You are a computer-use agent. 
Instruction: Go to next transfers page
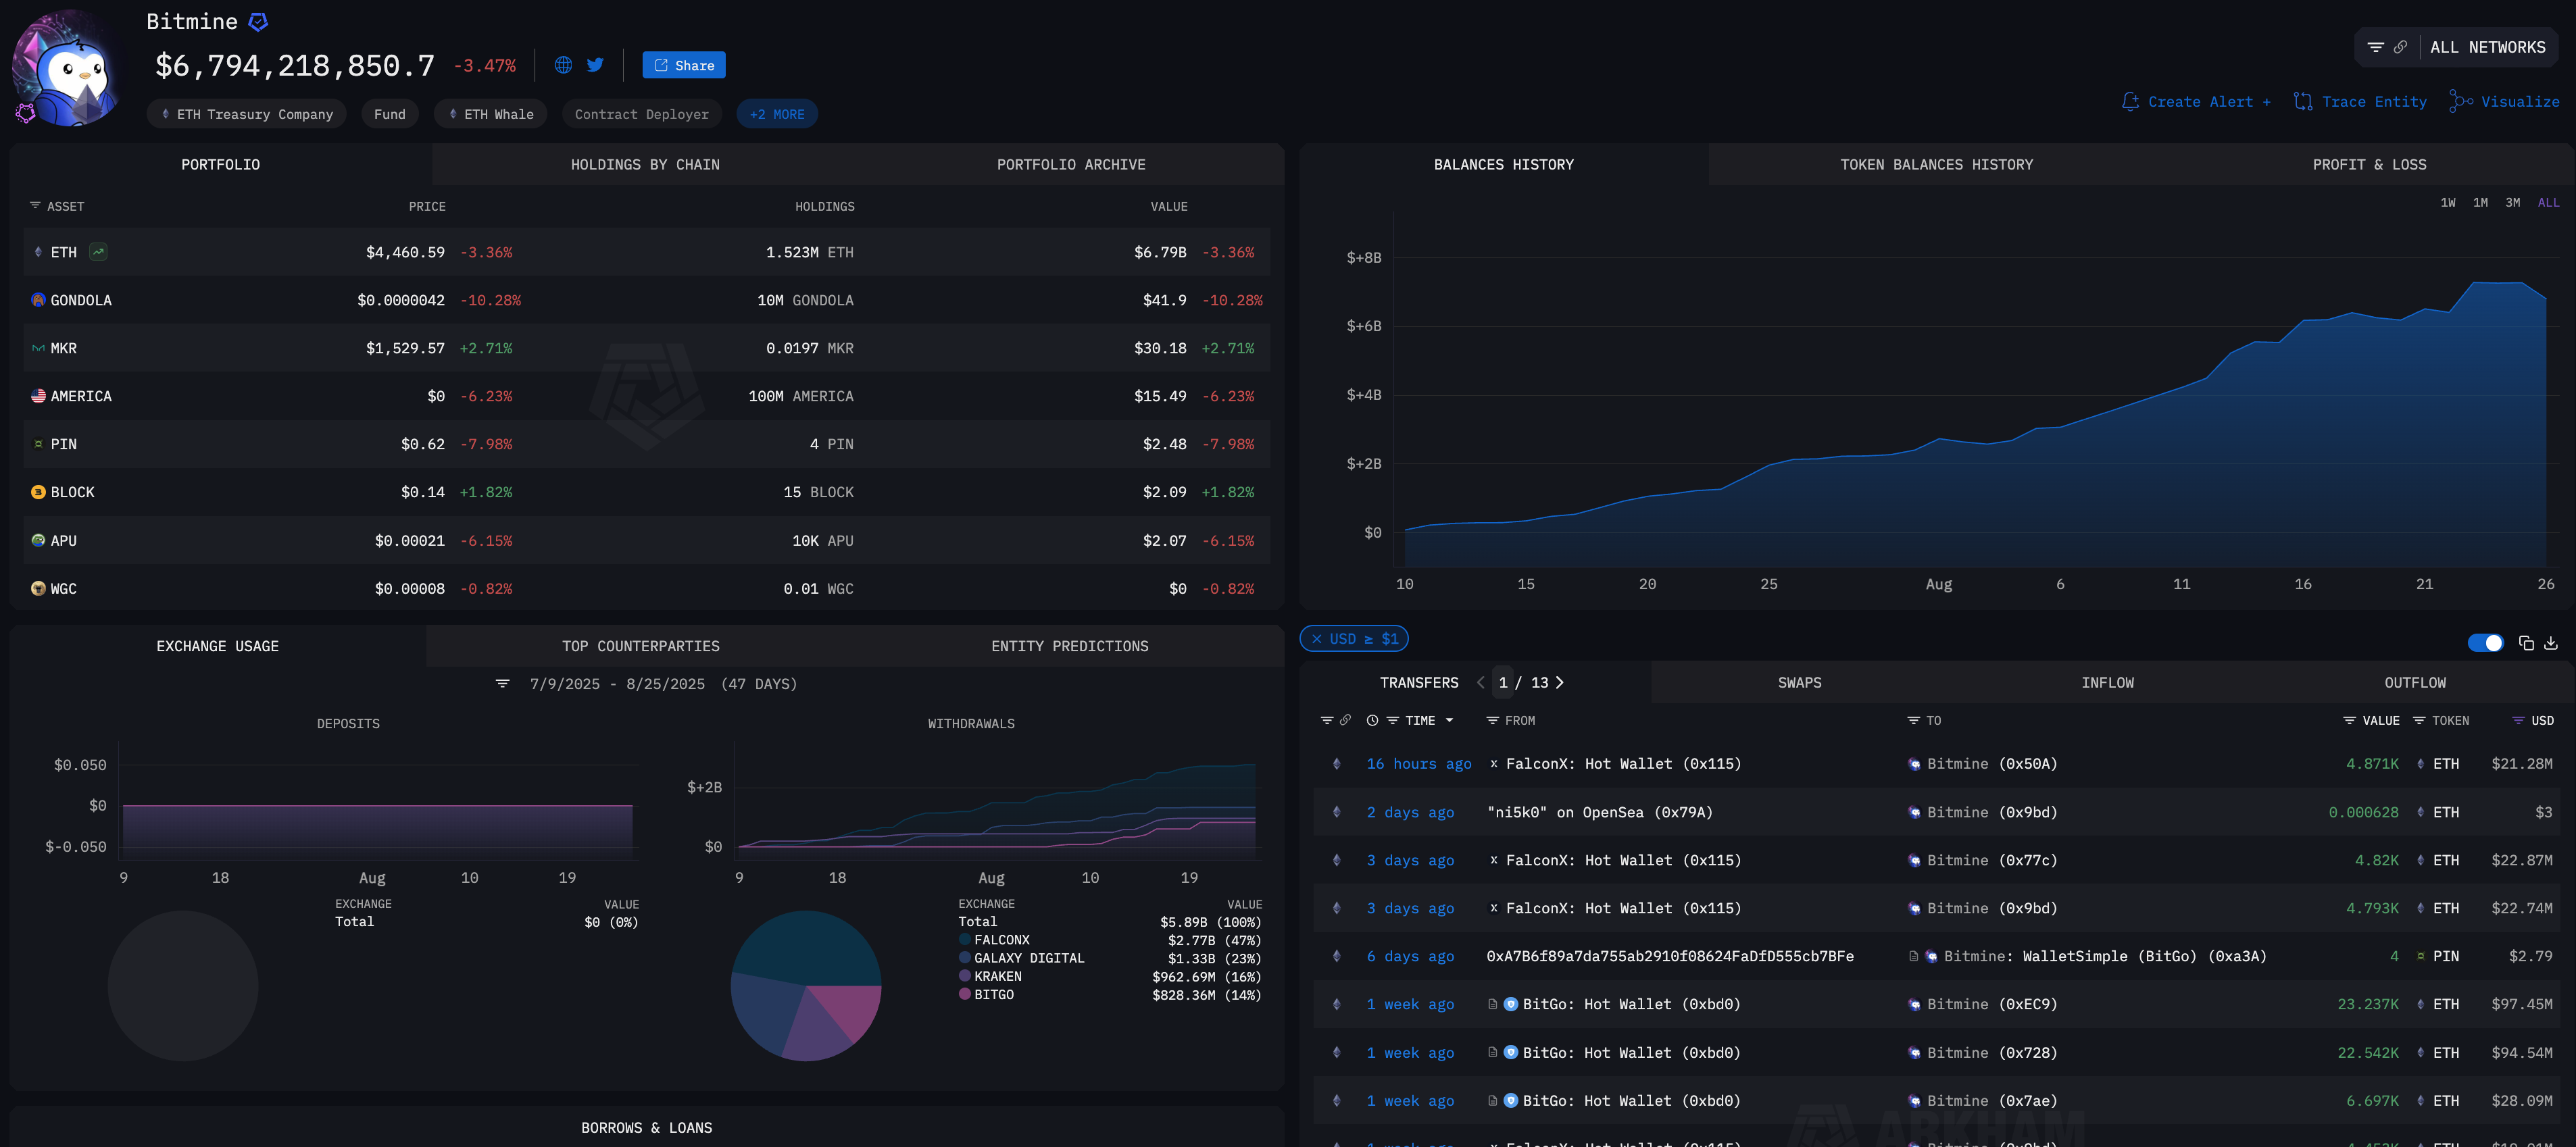[x=1559, y=683]
